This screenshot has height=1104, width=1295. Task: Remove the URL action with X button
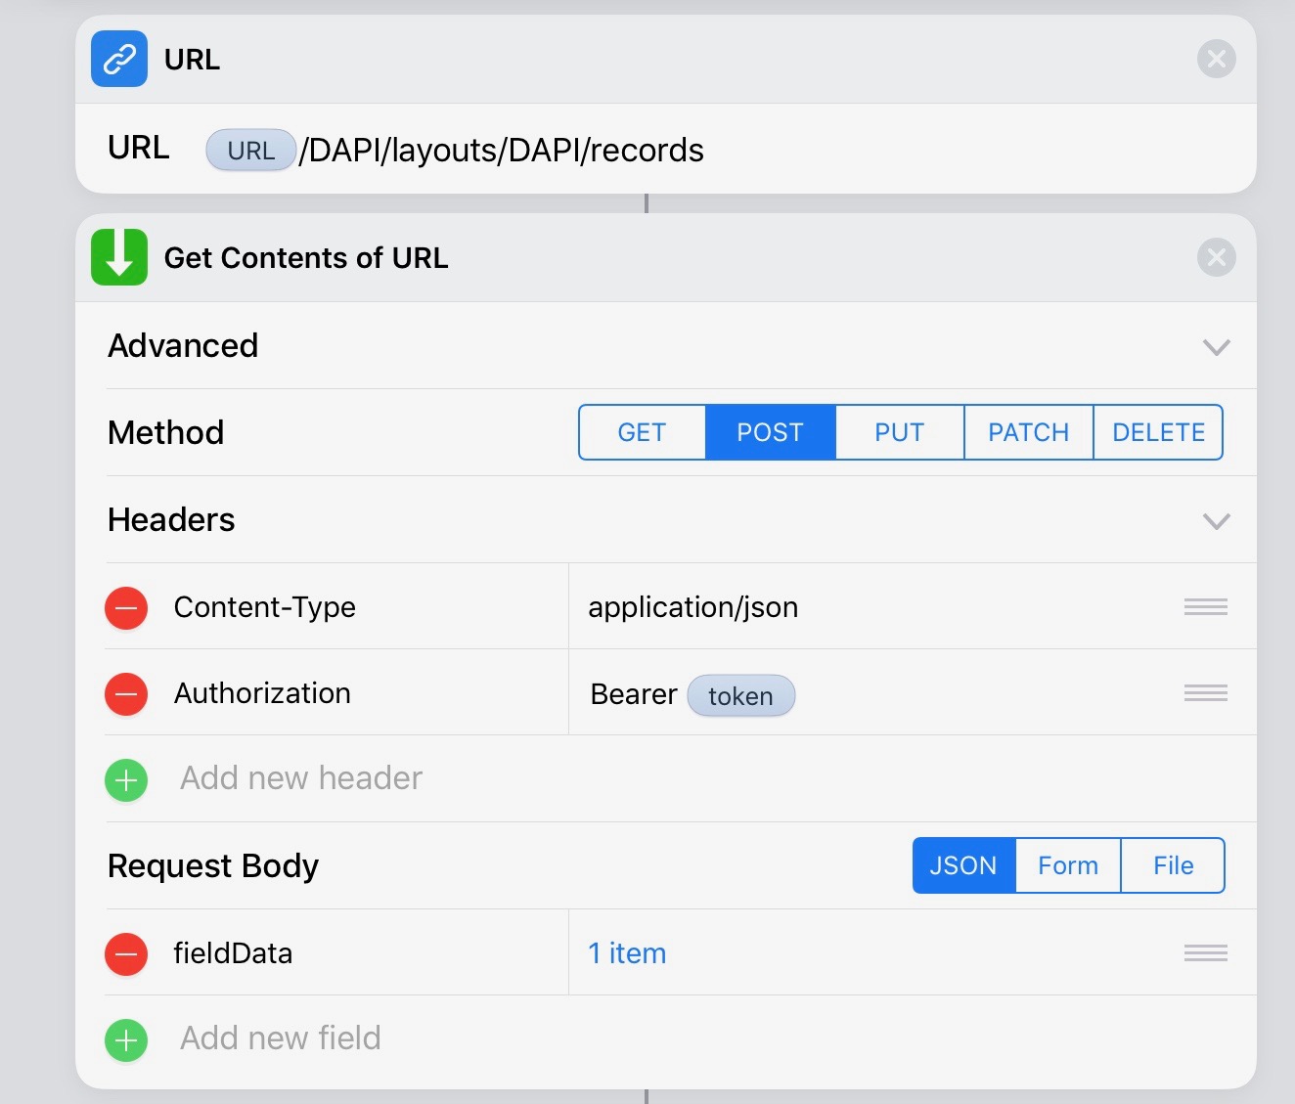1216,60
